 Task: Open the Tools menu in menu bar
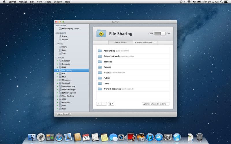tap(48, 2)
